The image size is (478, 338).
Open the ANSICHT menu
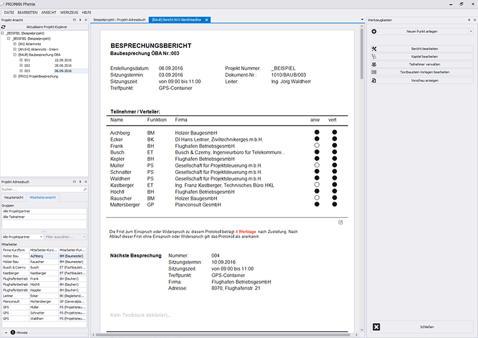(x=49, y=13)
